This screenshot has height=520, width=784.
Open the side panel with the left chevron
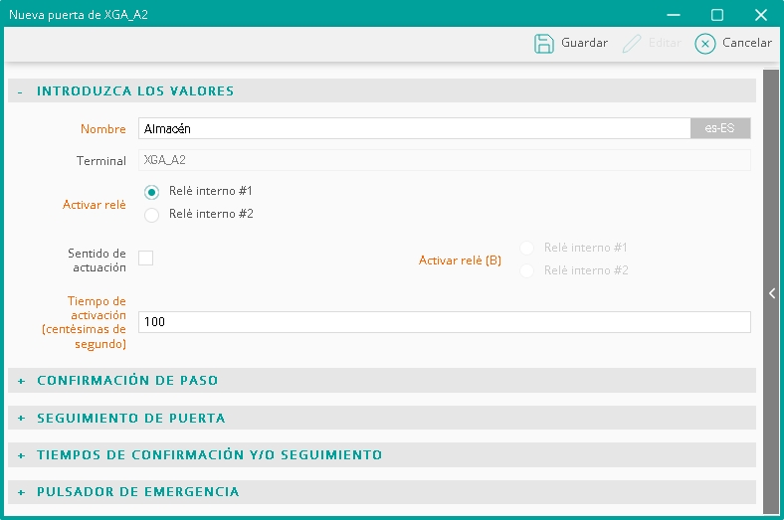point(772,293)
